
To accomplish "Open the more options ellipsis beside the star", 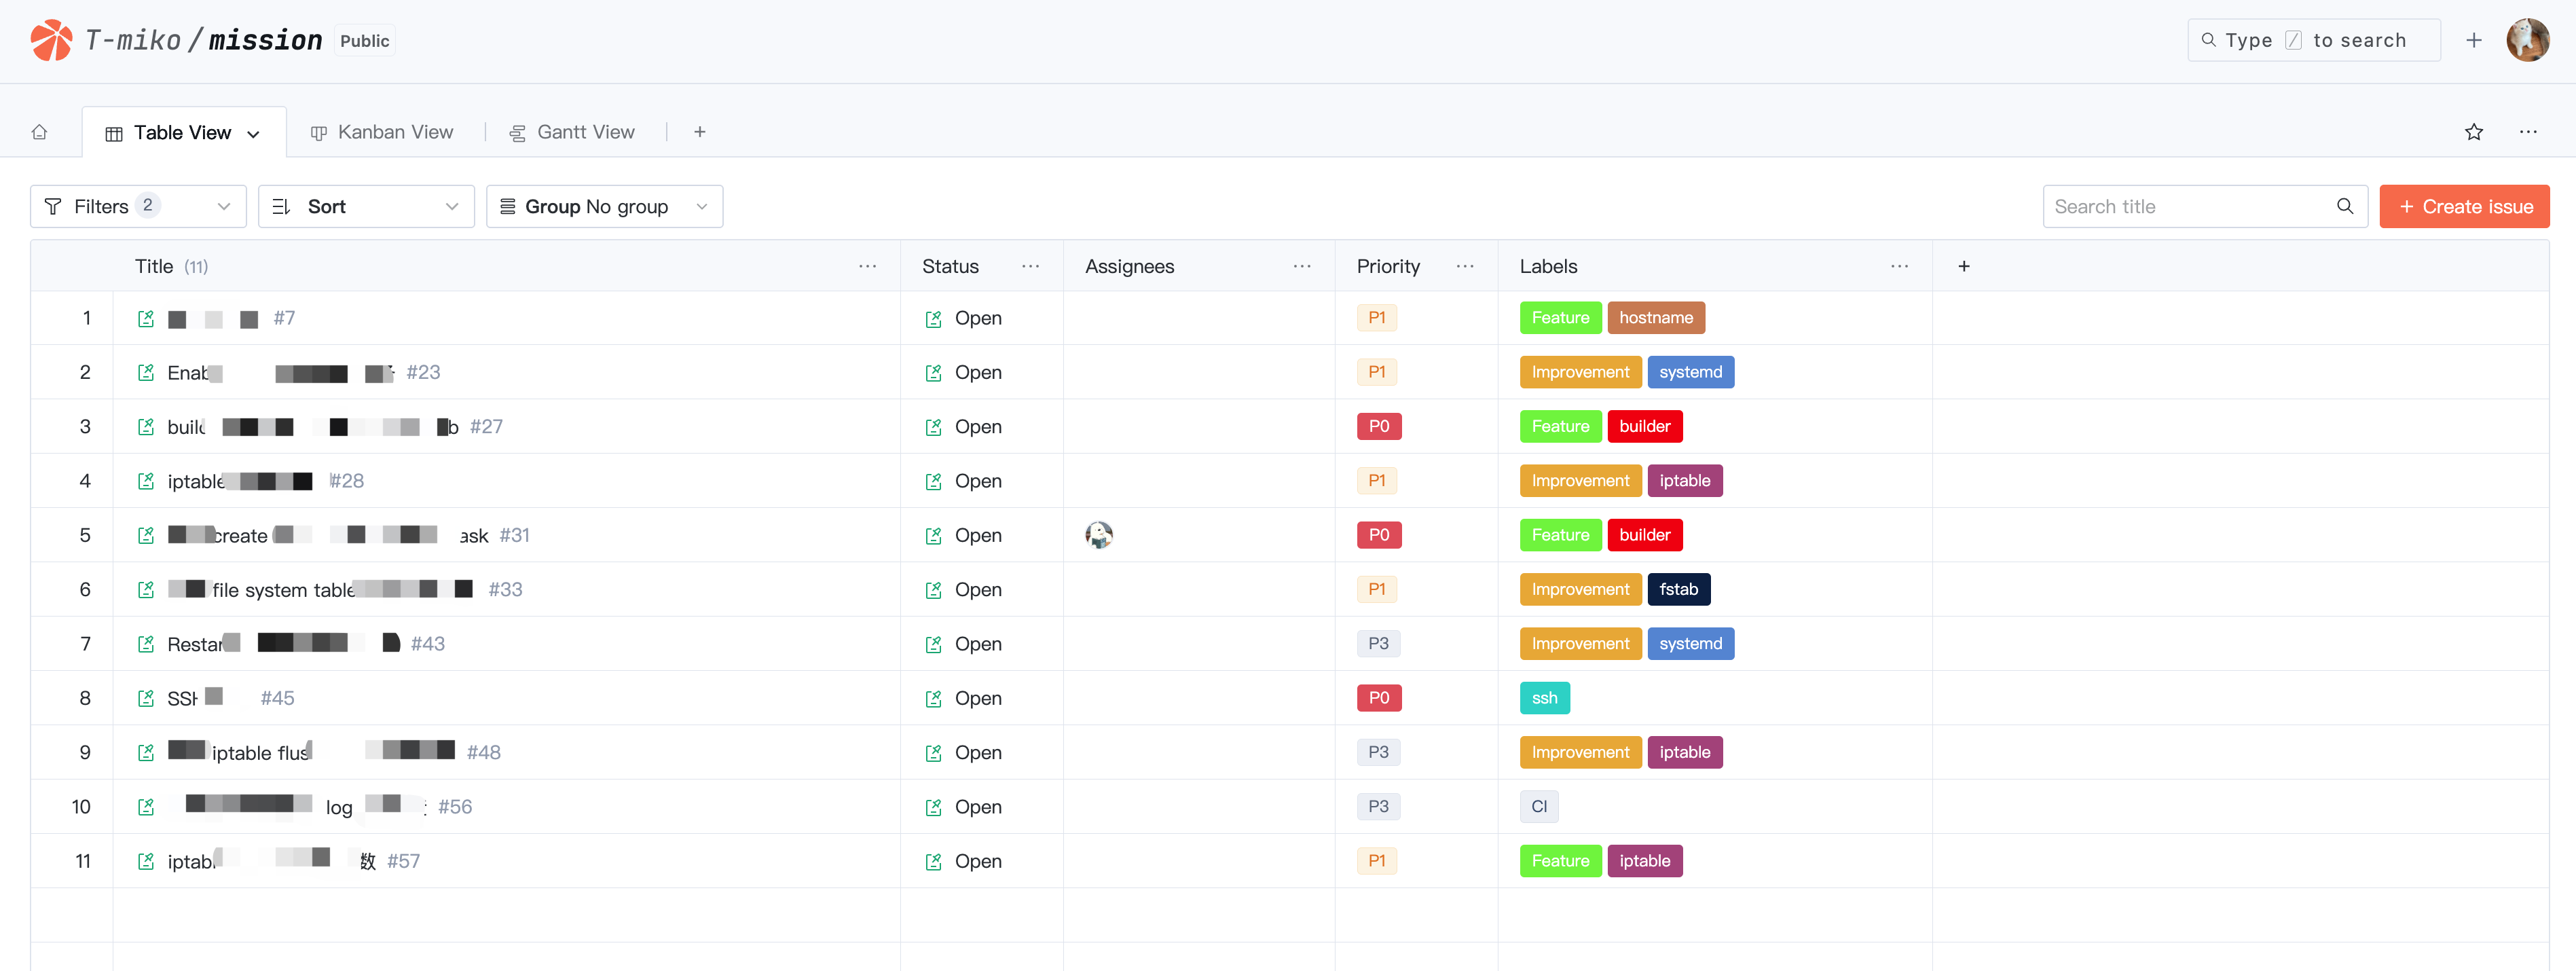I will (2527, 132).
